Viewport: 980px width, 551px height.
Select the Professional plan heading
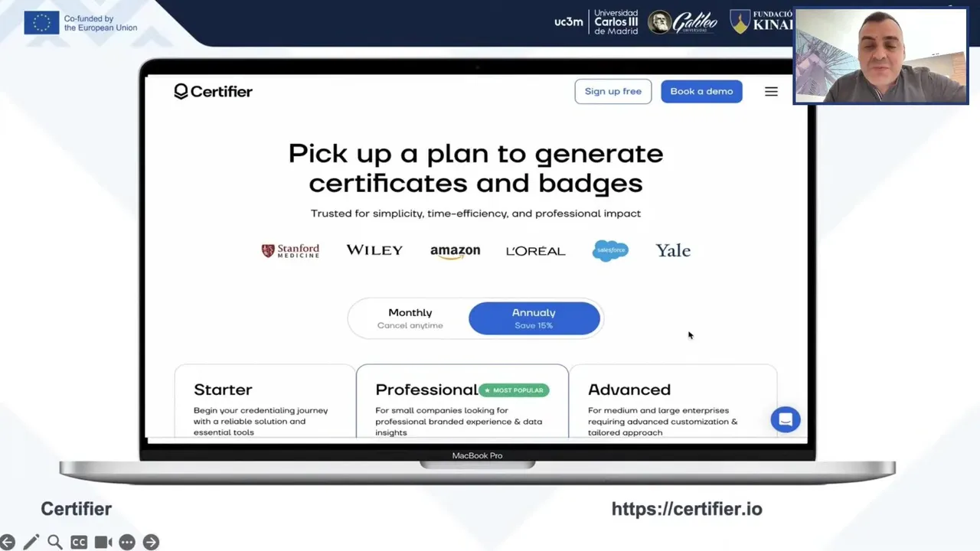tap(426, 390)
